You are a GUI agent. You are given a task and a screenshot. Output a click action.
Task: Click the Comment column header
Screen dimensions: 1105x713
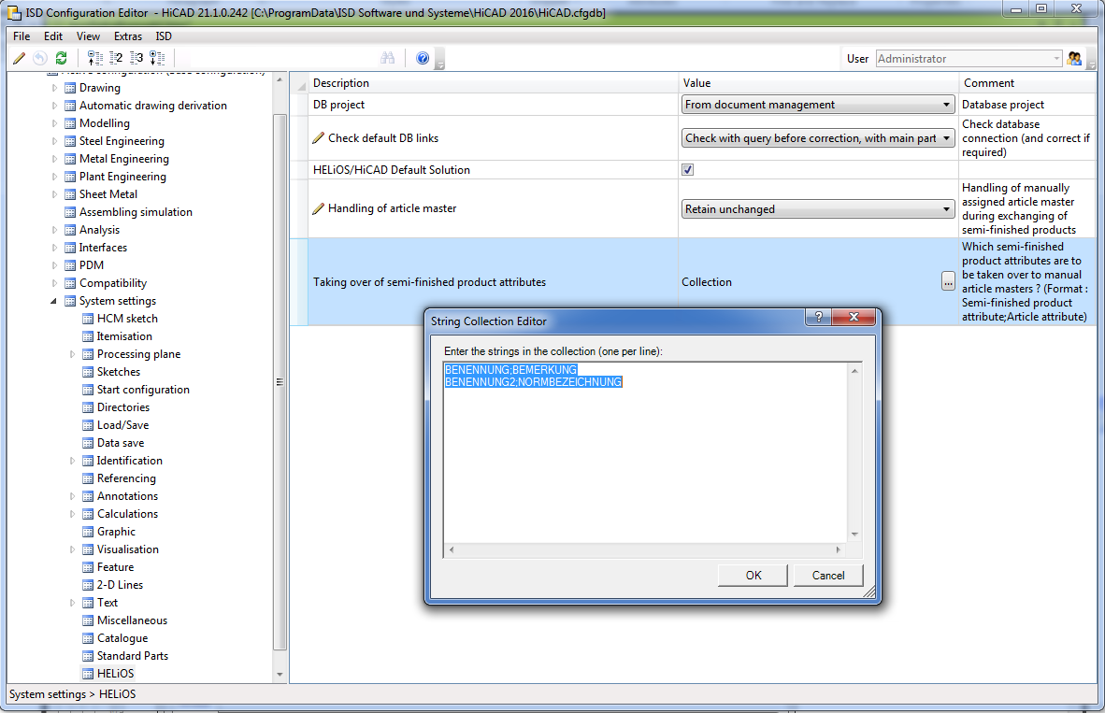tap(1026, 83)
